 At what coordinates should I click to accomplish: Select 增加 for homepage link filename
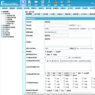coord(45,55)
